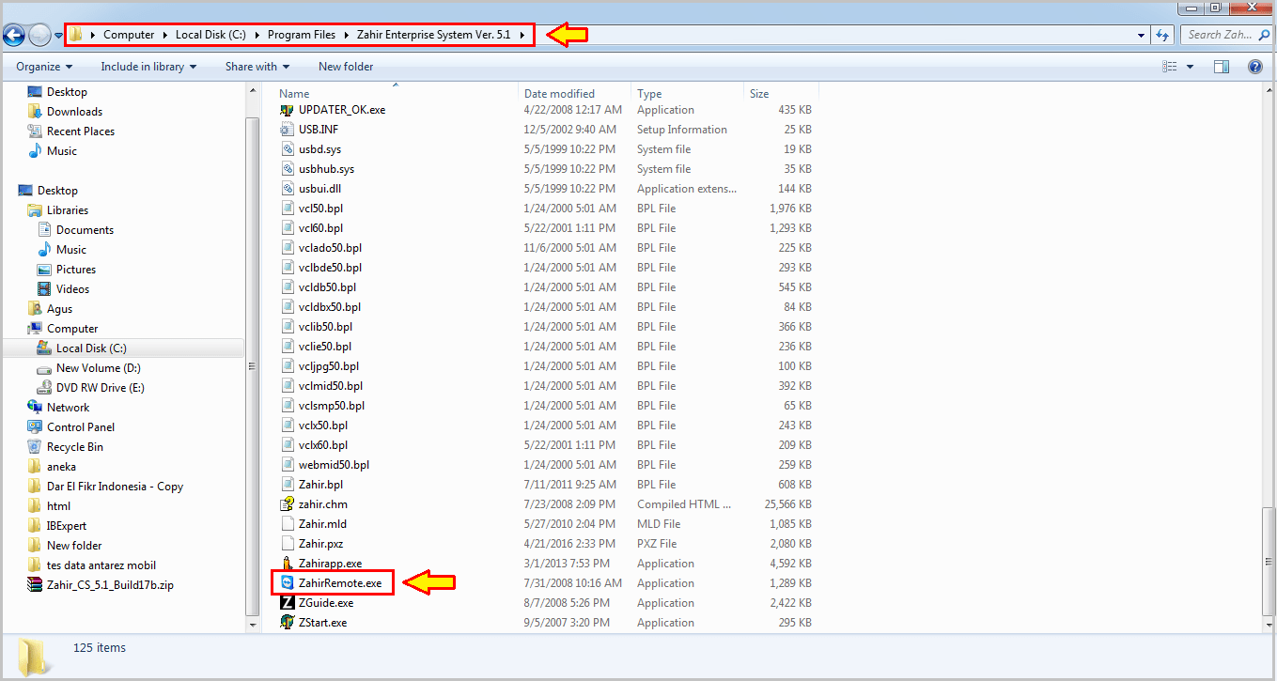
Task: Select the Zahir.mld file icon
Action: click(288, 524)
